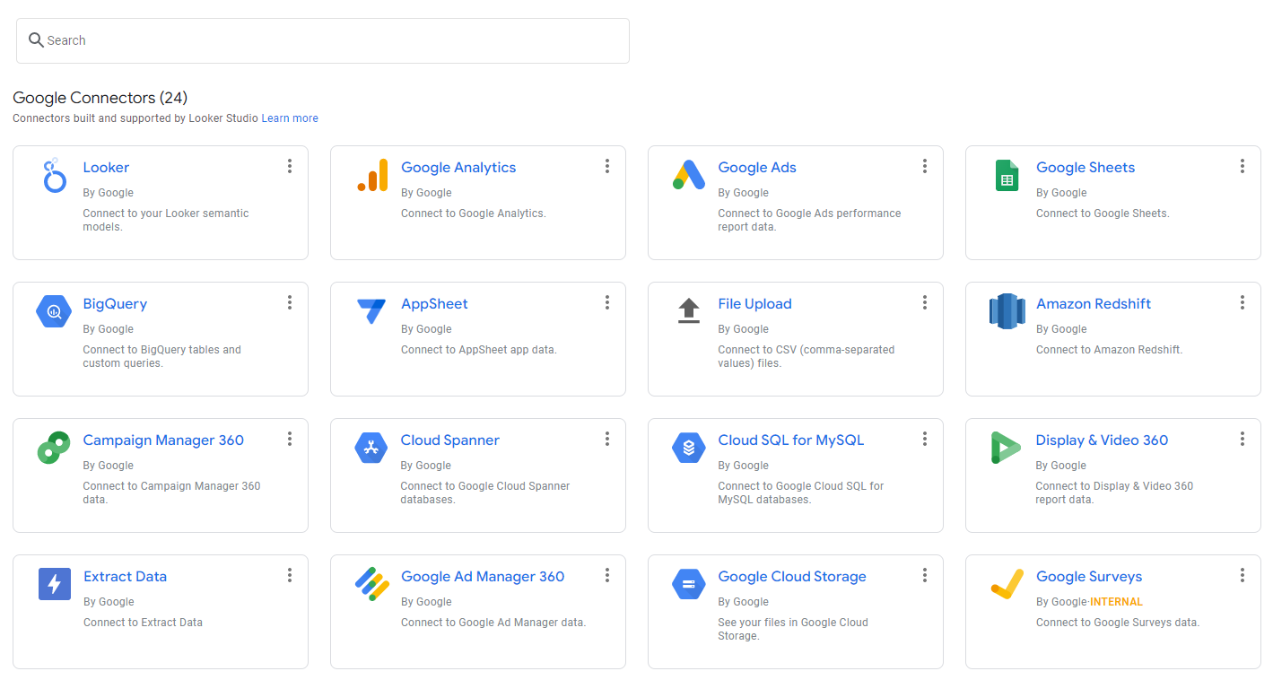Follow the Learn more link
This screenshot has height=680, width=1273.
(290, 118)
